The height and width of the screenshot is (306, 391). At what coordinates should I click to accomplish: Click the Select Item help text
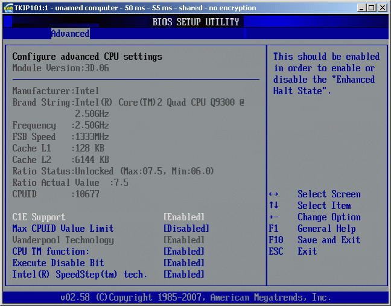(324, 205)
